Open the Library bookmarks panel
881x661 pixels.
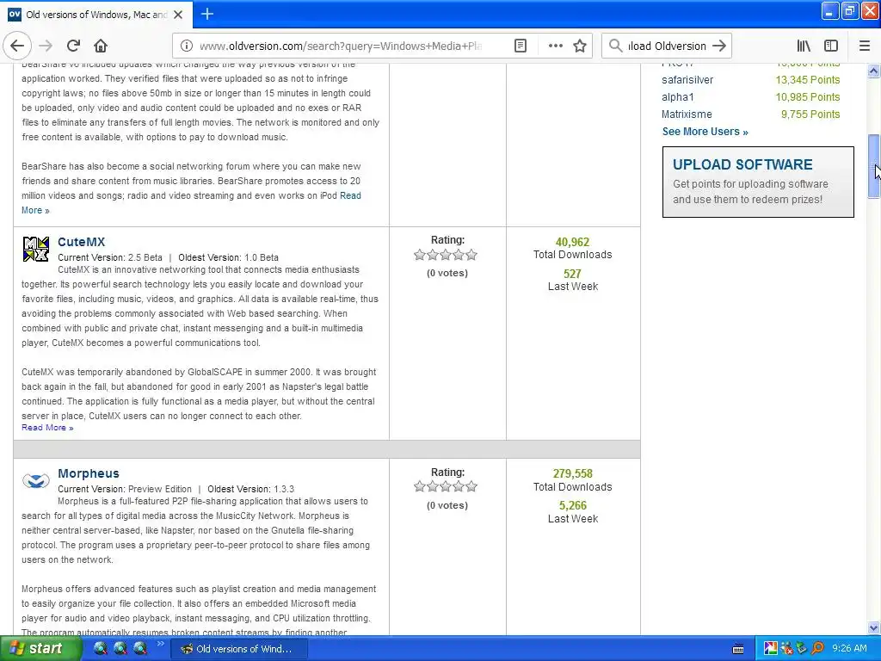coord(804,46)
